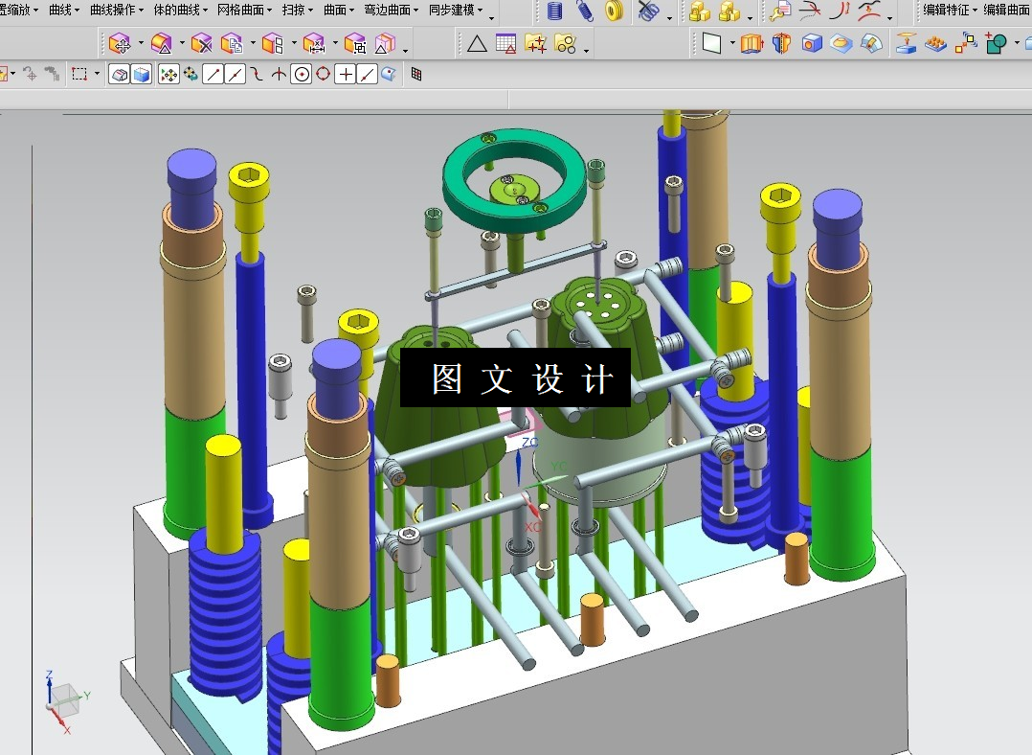Click the key with document icon
Screen dimensions: 1032x755
(780, 11)
